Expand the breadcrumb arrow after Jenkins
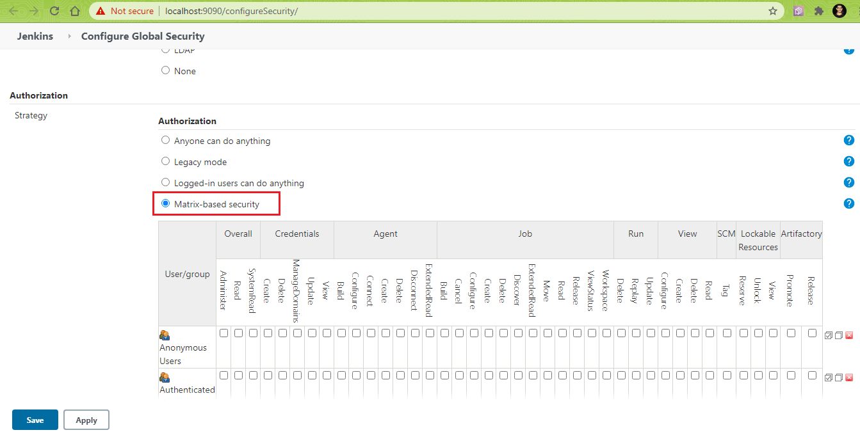This screenshot has width=860, height=437. (69, 36)
